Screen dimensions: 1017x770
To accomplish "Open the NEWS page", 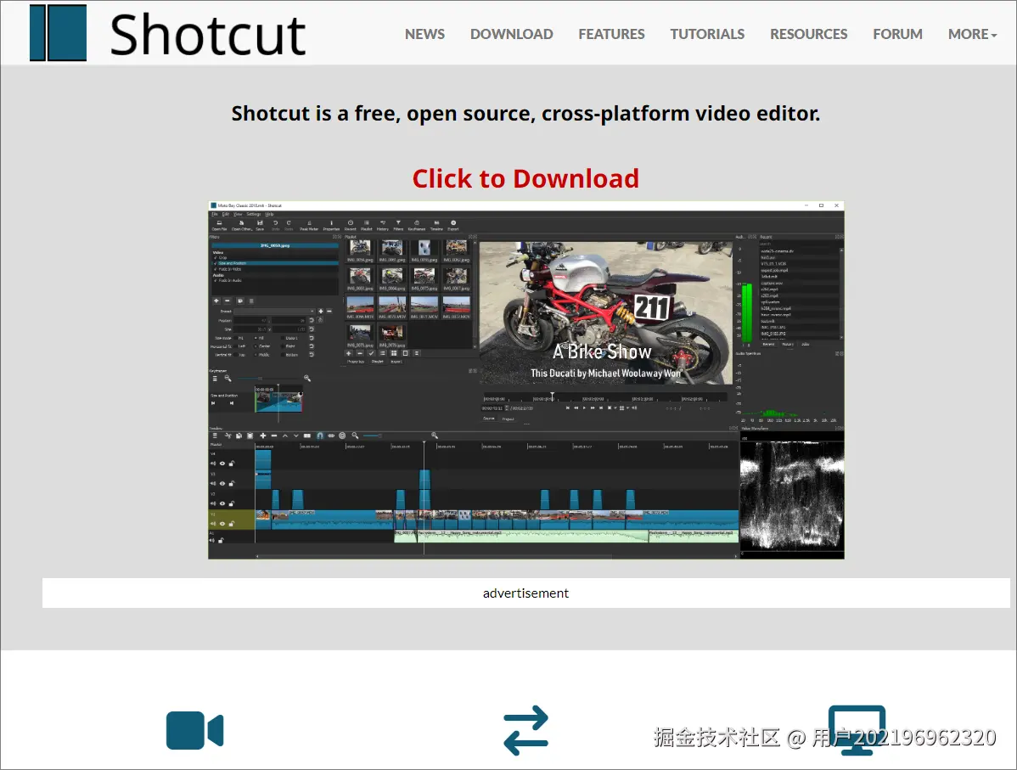I will 424,34.
